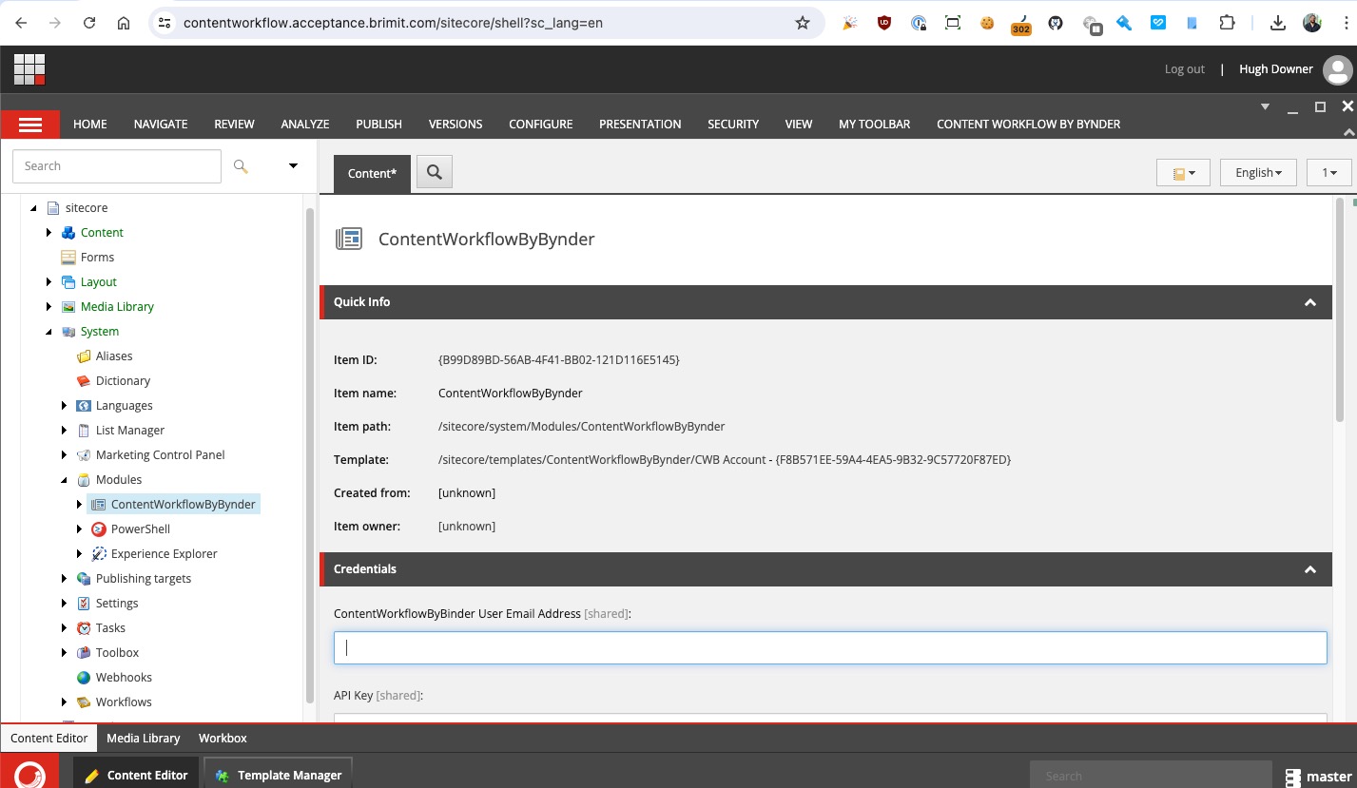Open the yellow navigation icon dropdown by the English button

tap(1183, 173)
